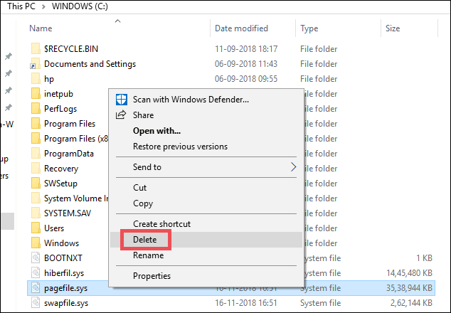Select the Program Files folder icon

[36, 123]
